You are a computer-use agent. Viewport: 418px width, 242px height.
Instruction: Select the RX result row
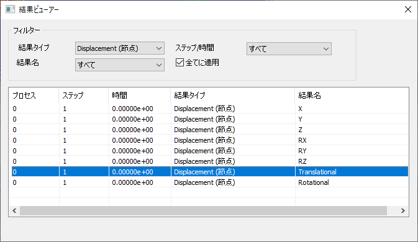click(x=209, y=140)
